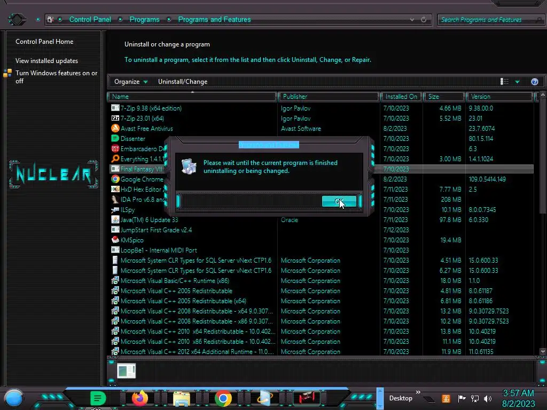Select the Avast Free Antivirus icon
This screenshot has height=410, width=547.
click(x=115, y=128)
